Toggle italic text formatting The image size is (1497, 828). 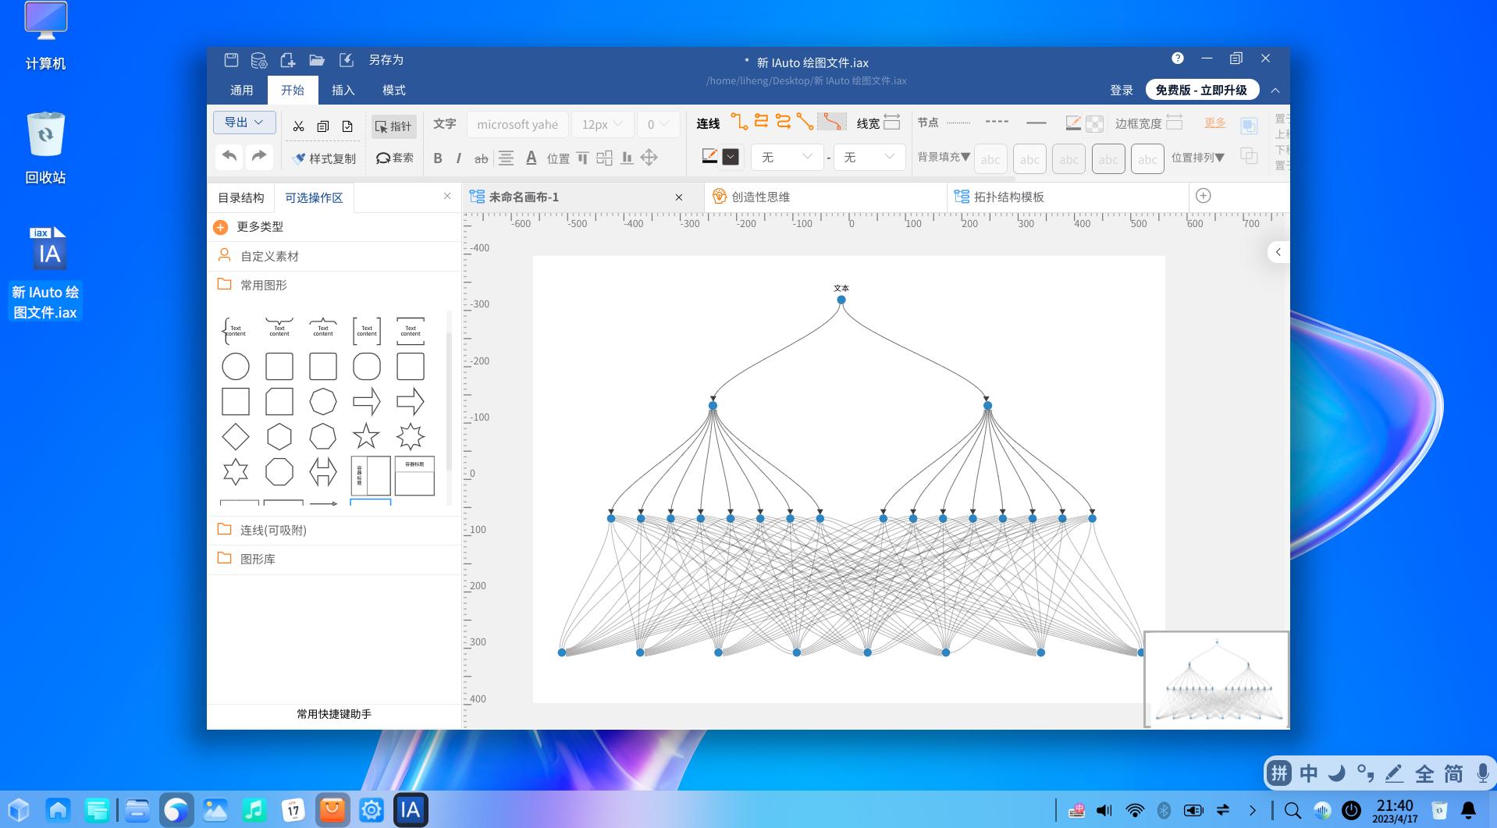click(459, 158)
